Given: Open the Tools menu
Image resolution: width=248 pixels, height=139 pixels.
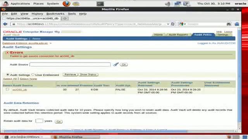Looking at the screenshot, I should point(72,14).
